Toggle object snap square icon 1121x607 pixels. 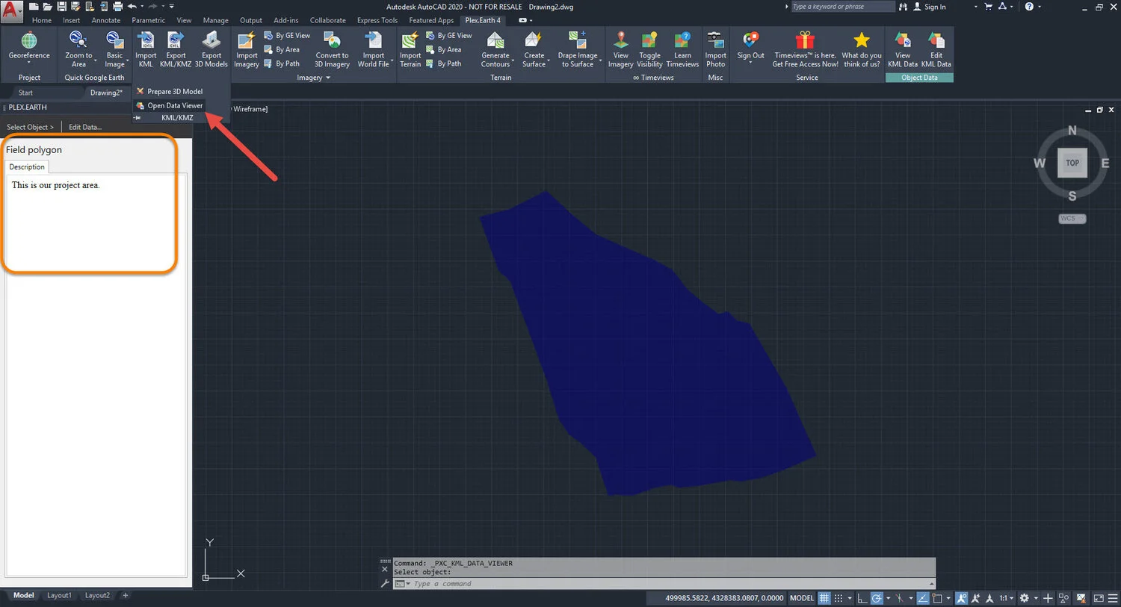tap(937, 598)
